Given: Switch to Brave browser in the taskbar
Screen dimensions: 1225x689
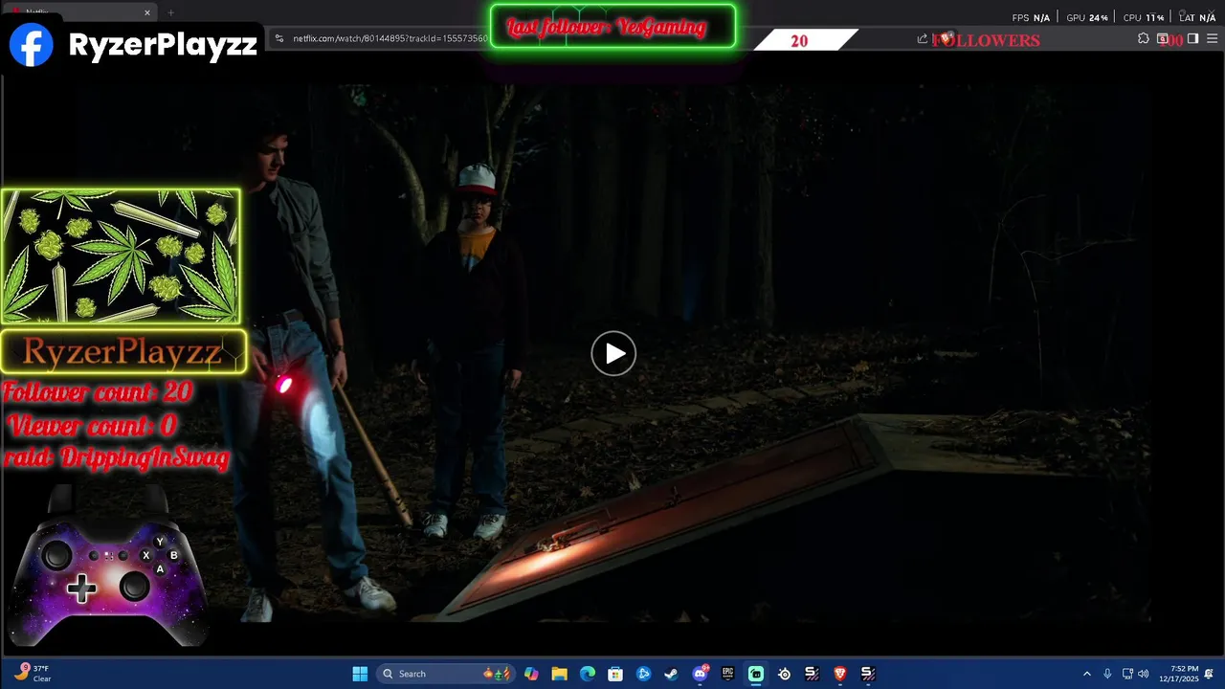Looking at the screenshot, I should [x=840, y=674].
